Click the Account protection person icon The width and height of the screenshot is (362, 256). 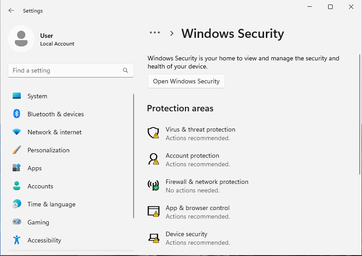click(153, 159)
